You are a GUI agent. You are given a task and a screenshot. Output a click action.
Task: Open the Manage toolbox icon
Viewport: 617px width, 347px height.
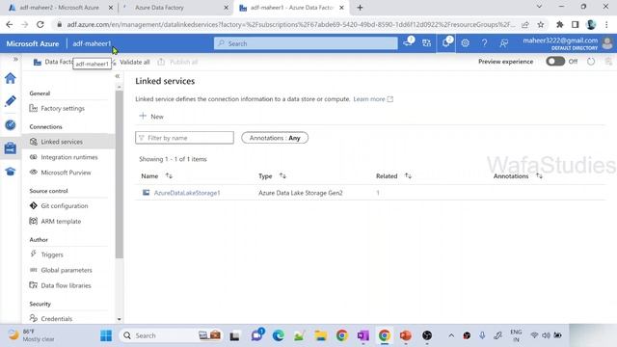click(x=11, y=147)
